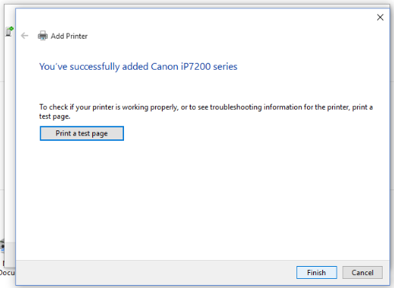The image size is (394, 288).
Task: Click the printer icon beside Add Printer title
Action: 42,36
